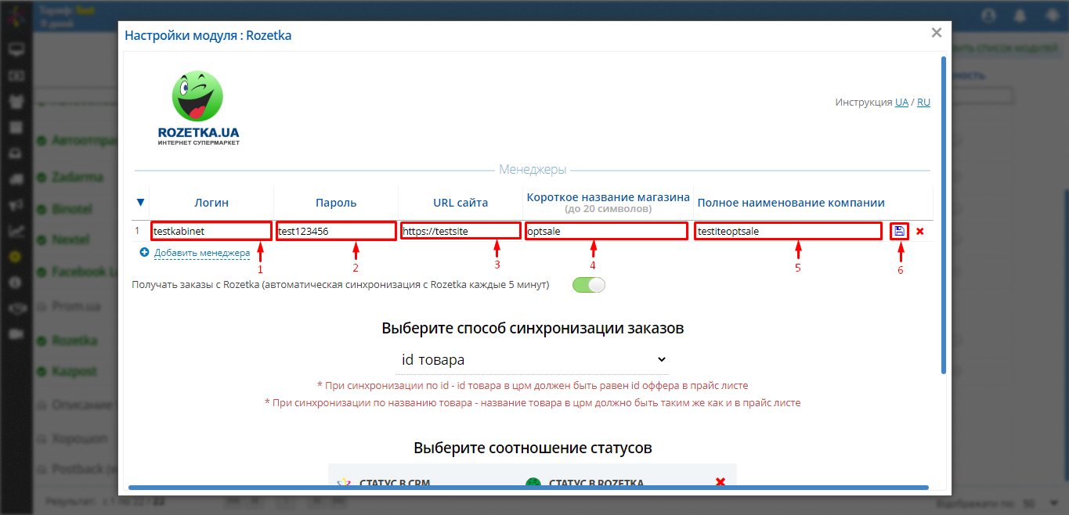Click the URL сайта field with https://testsite

pyautogui.click(x=460, y=231)
